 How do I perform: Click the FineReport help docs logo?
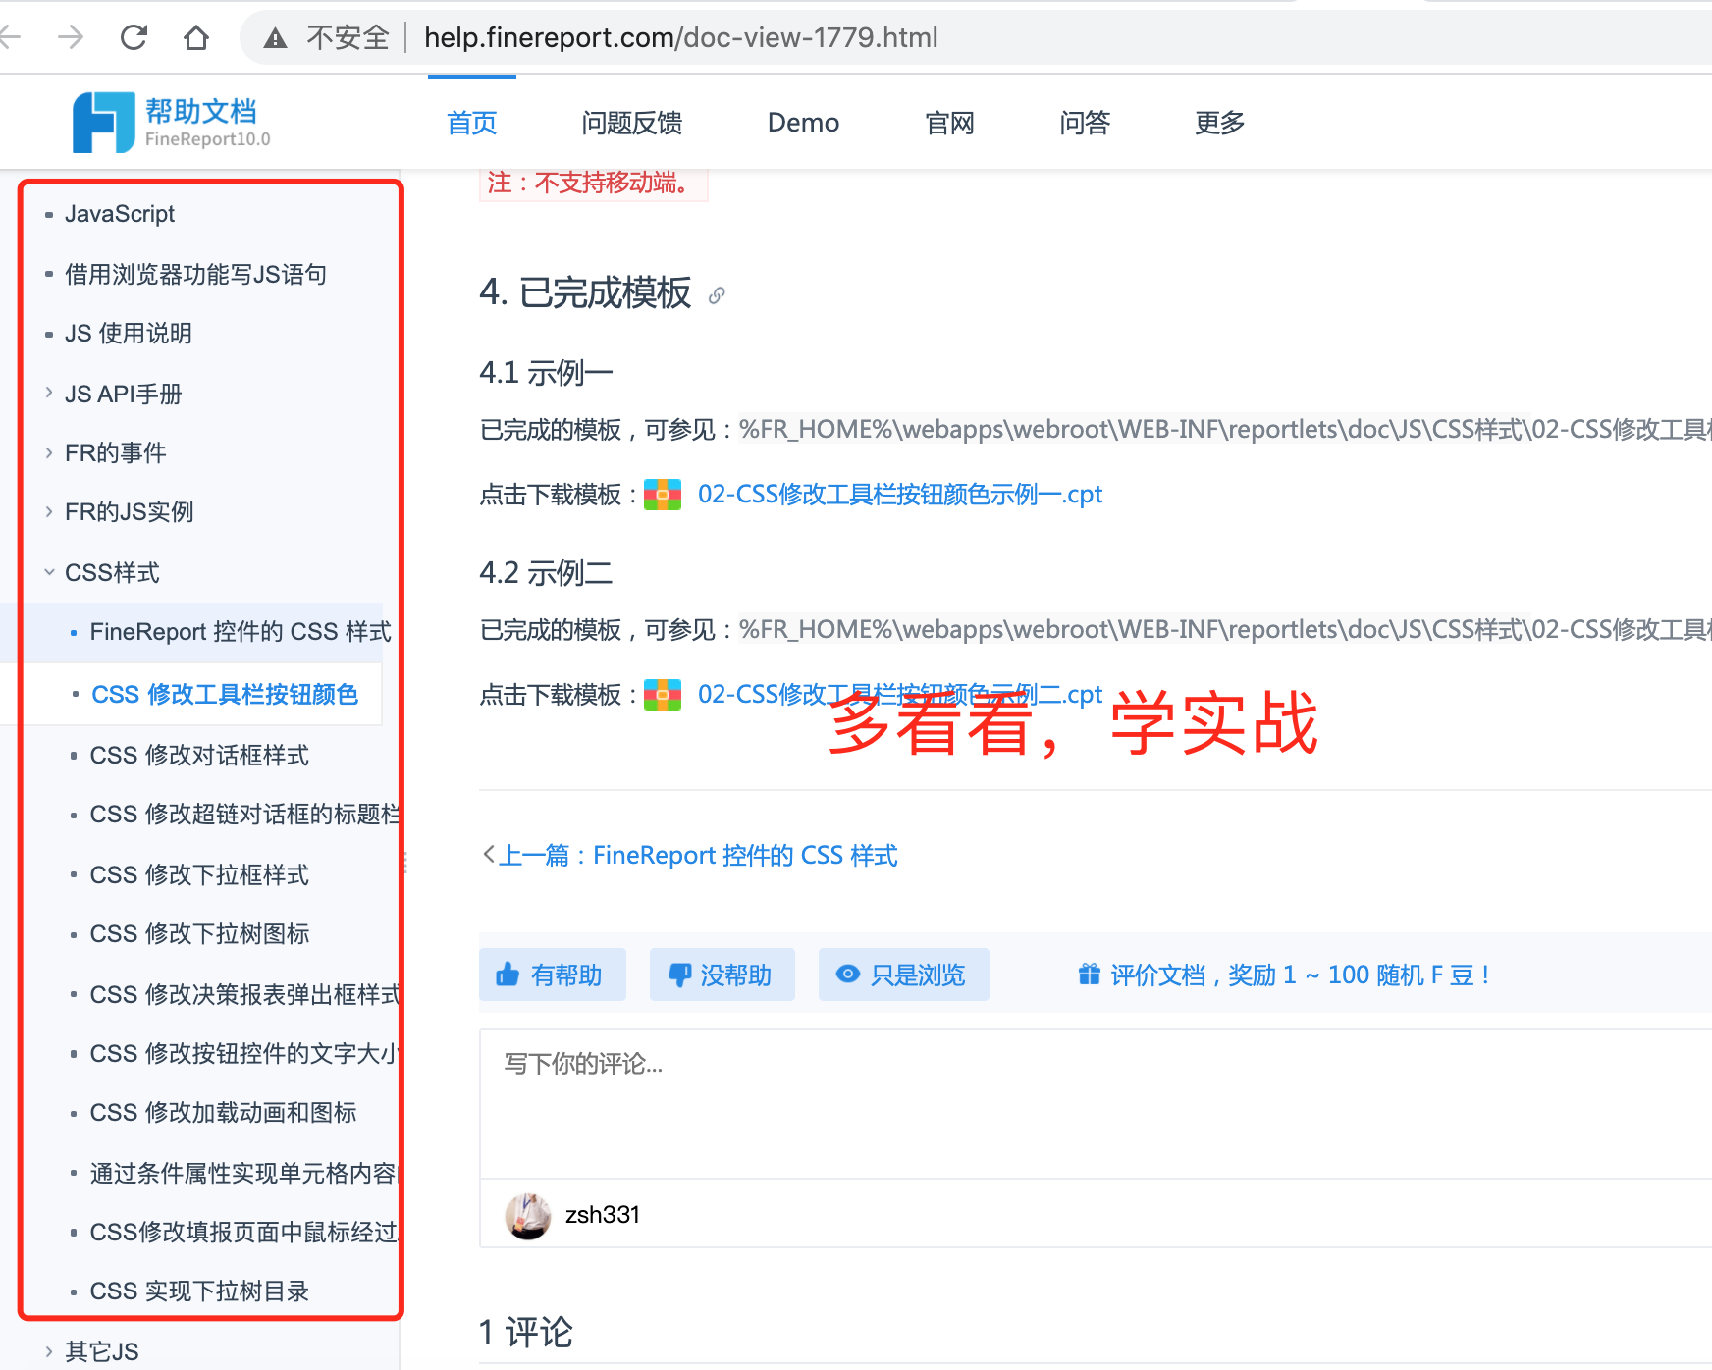[x=172, y=123]
